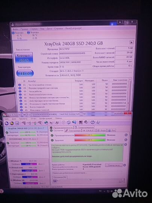Click the document report icon in Sentinel toolbar

pyautogui.click(x=63, y=122)
